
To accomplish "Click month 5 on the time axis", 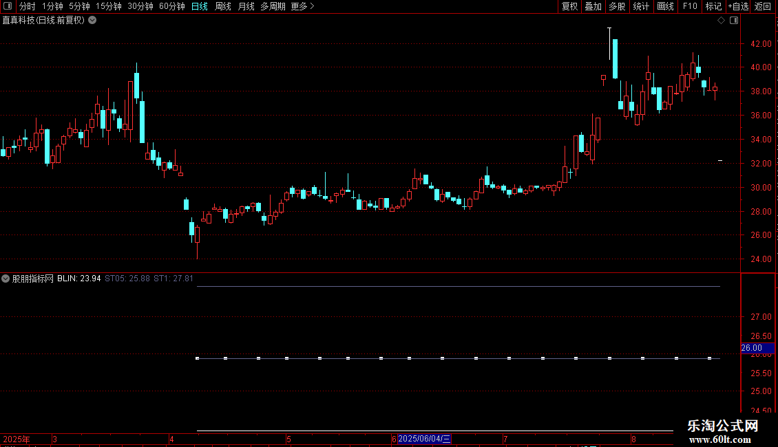I will [288, 439].
